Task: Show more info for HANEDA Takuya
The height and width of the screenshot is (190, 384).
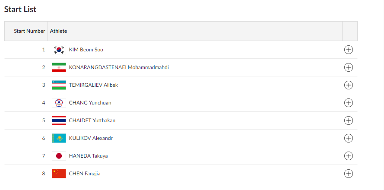Action: (x=348, y=156)
